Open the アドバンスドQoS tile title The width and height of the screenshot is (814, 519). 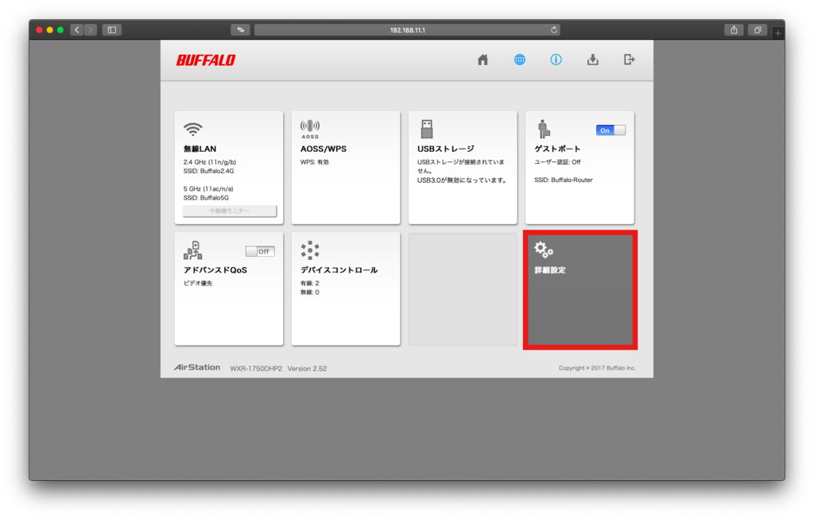[215, 270]
